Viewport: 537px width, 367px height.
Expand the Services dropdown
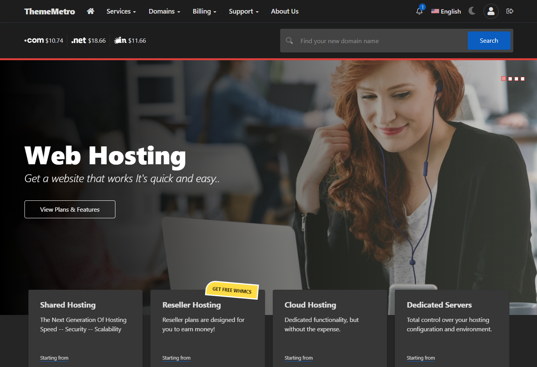coord(121,11)
